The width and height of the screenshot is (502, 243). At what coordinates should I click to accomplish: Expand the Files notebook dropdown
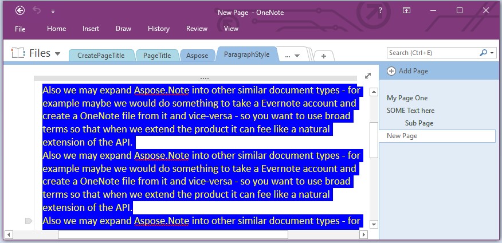click(x=57, y=54)
